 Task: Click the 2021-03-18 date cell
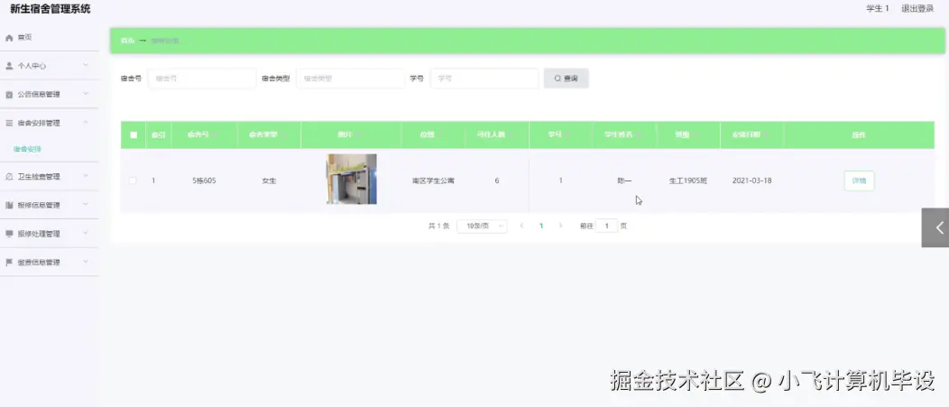751,180
